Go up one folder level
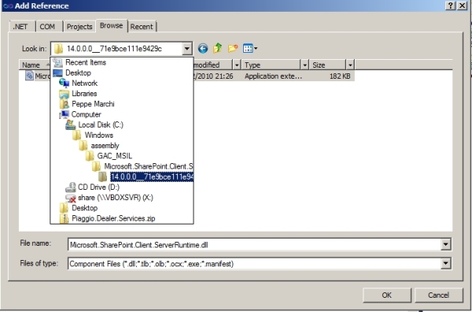This screenshot has width=472, height=312. tap(217, 48)
